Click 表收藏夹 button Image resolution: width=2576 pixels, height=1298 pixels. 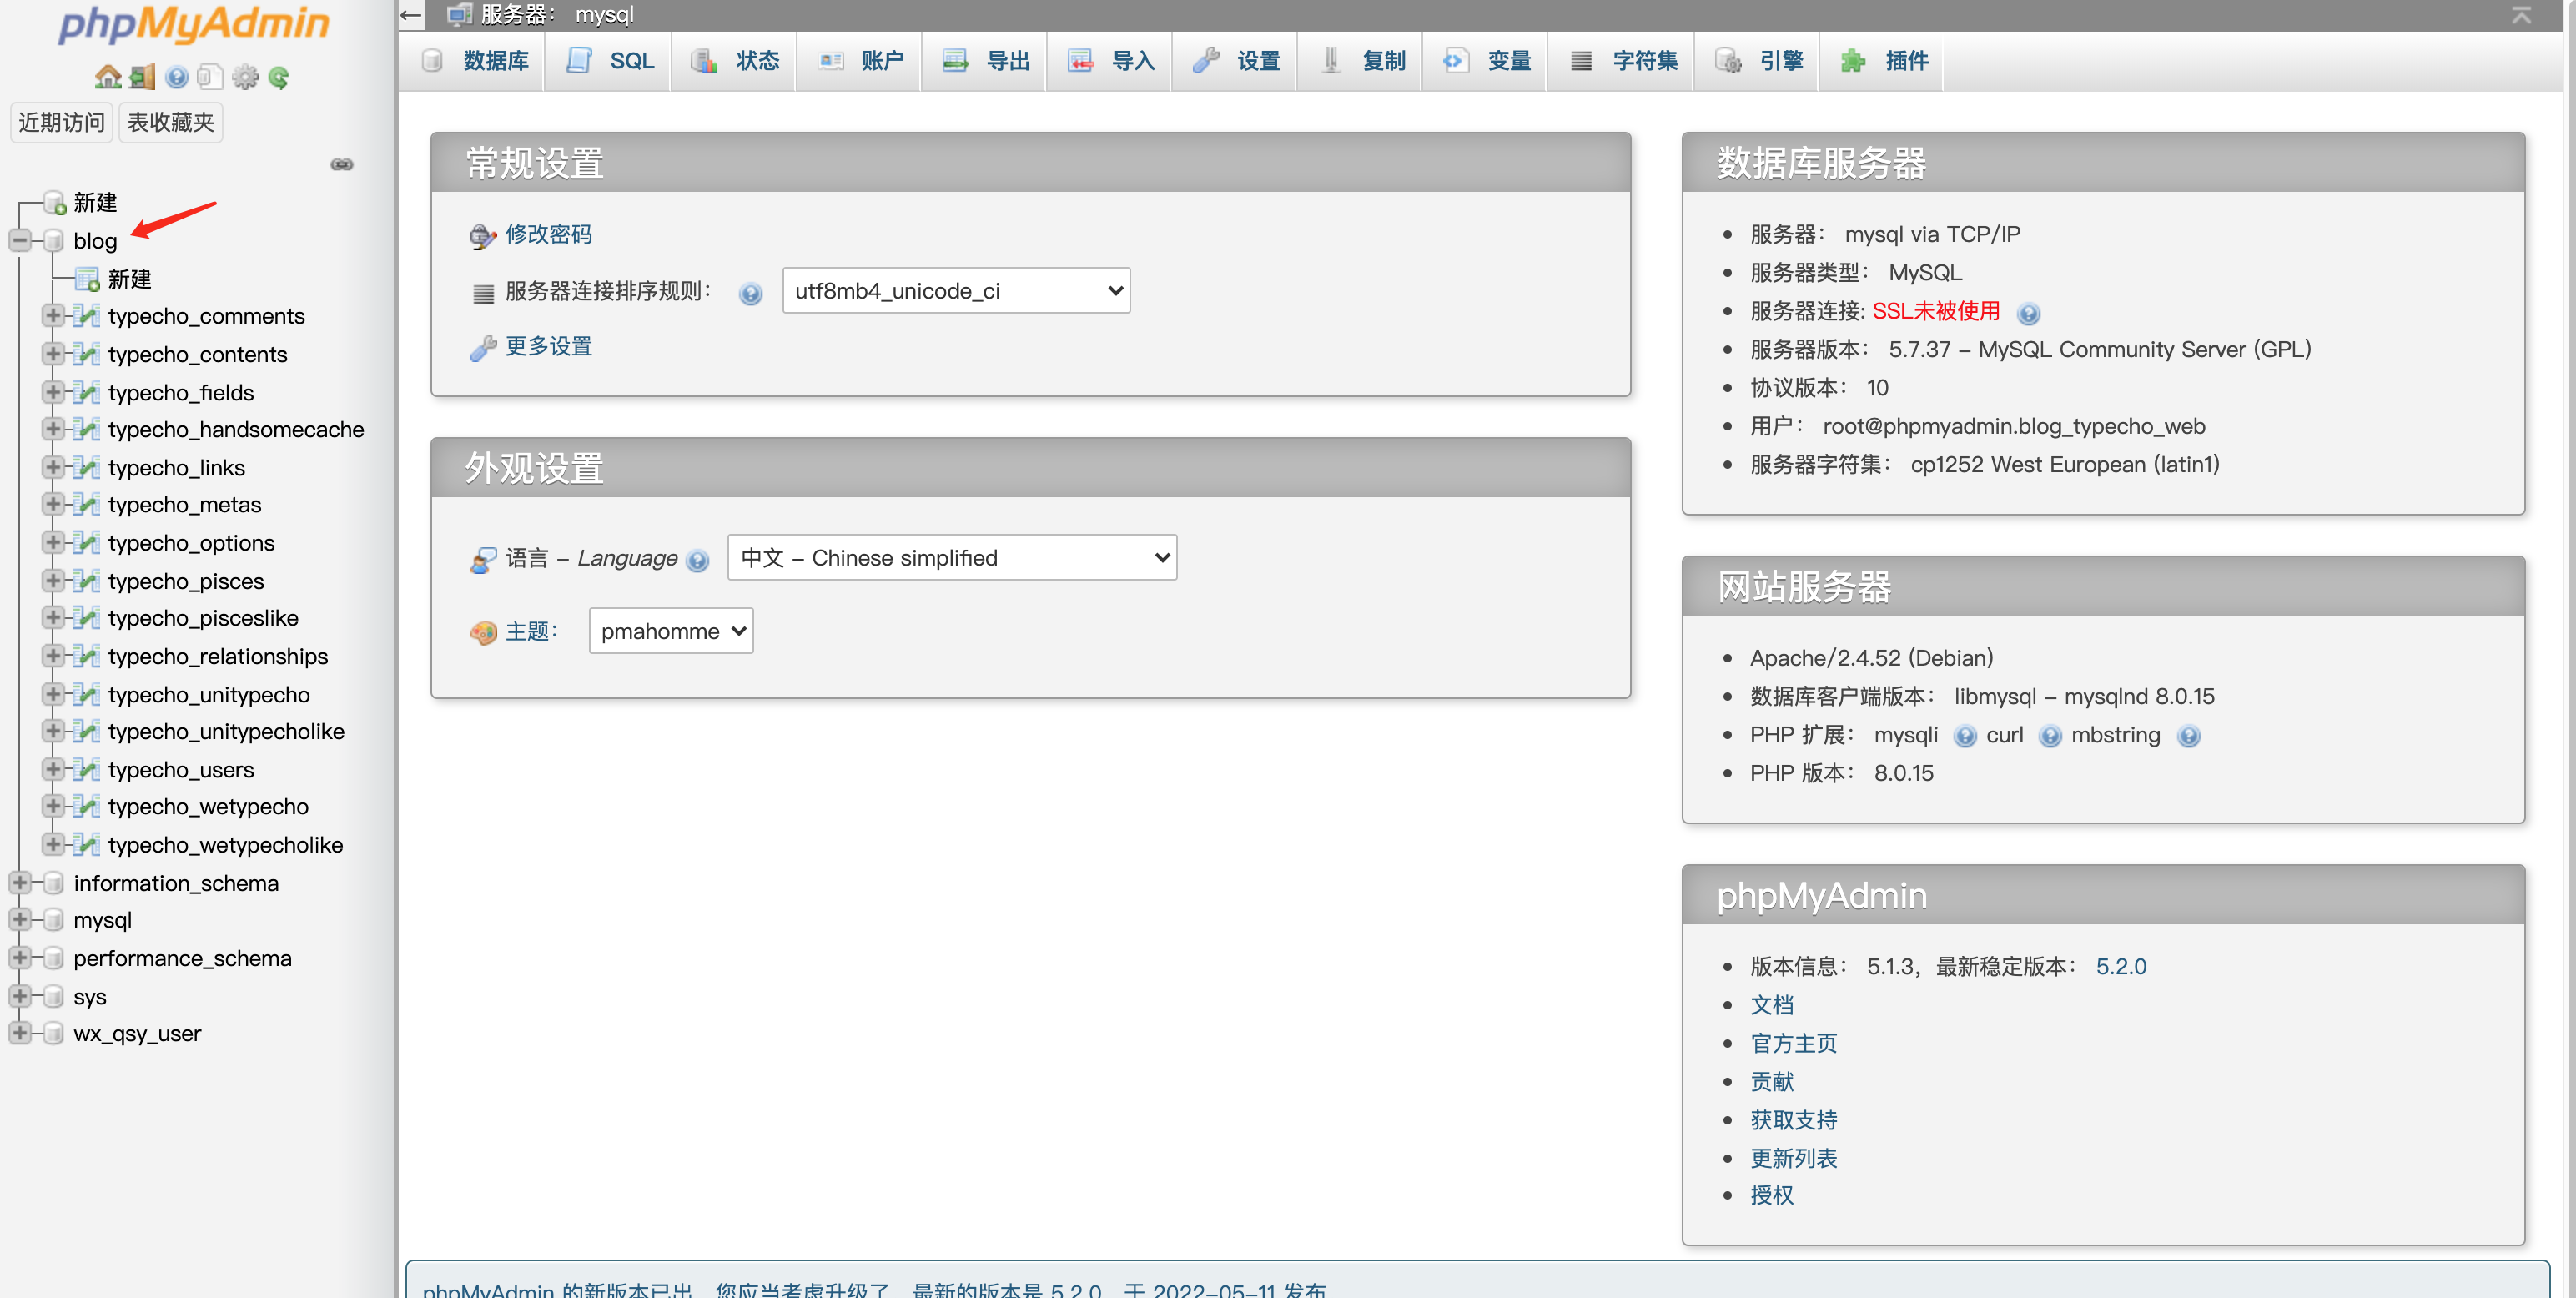pos(170,123)
